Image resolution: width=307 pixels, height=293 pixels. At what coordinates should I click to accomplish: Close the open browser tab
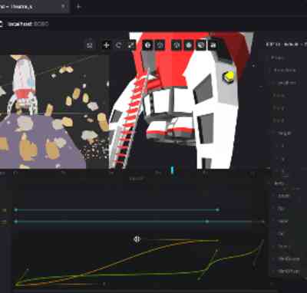pos(63,6)
